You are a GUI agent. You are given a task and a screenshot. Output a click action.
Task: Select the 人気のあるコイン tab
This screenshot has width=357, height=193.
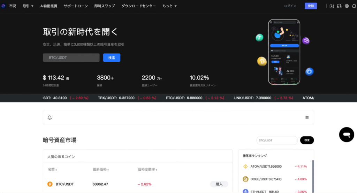pyautogui.click(x=61, y=156)
